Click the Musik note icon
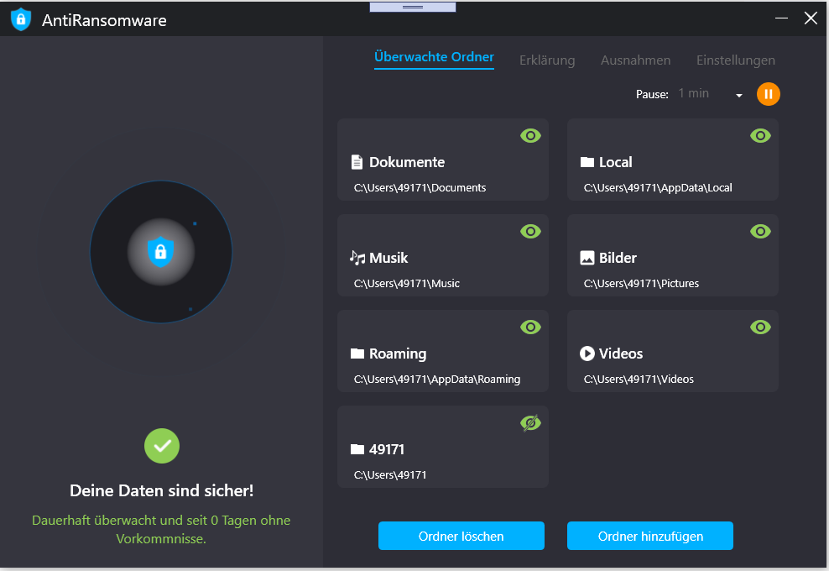Viewport: 829px width, 571px height. (357, 258)
